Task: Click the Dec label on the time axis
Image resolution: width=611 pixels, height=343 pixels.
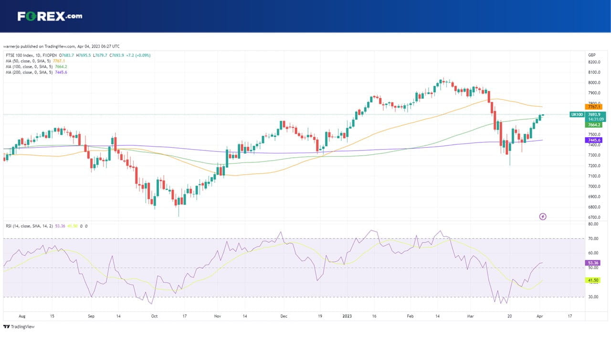Action: tap(284, 315)
